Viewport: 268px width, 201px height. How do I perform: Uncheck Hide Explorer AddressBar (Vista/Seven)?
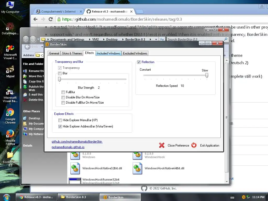60,126
